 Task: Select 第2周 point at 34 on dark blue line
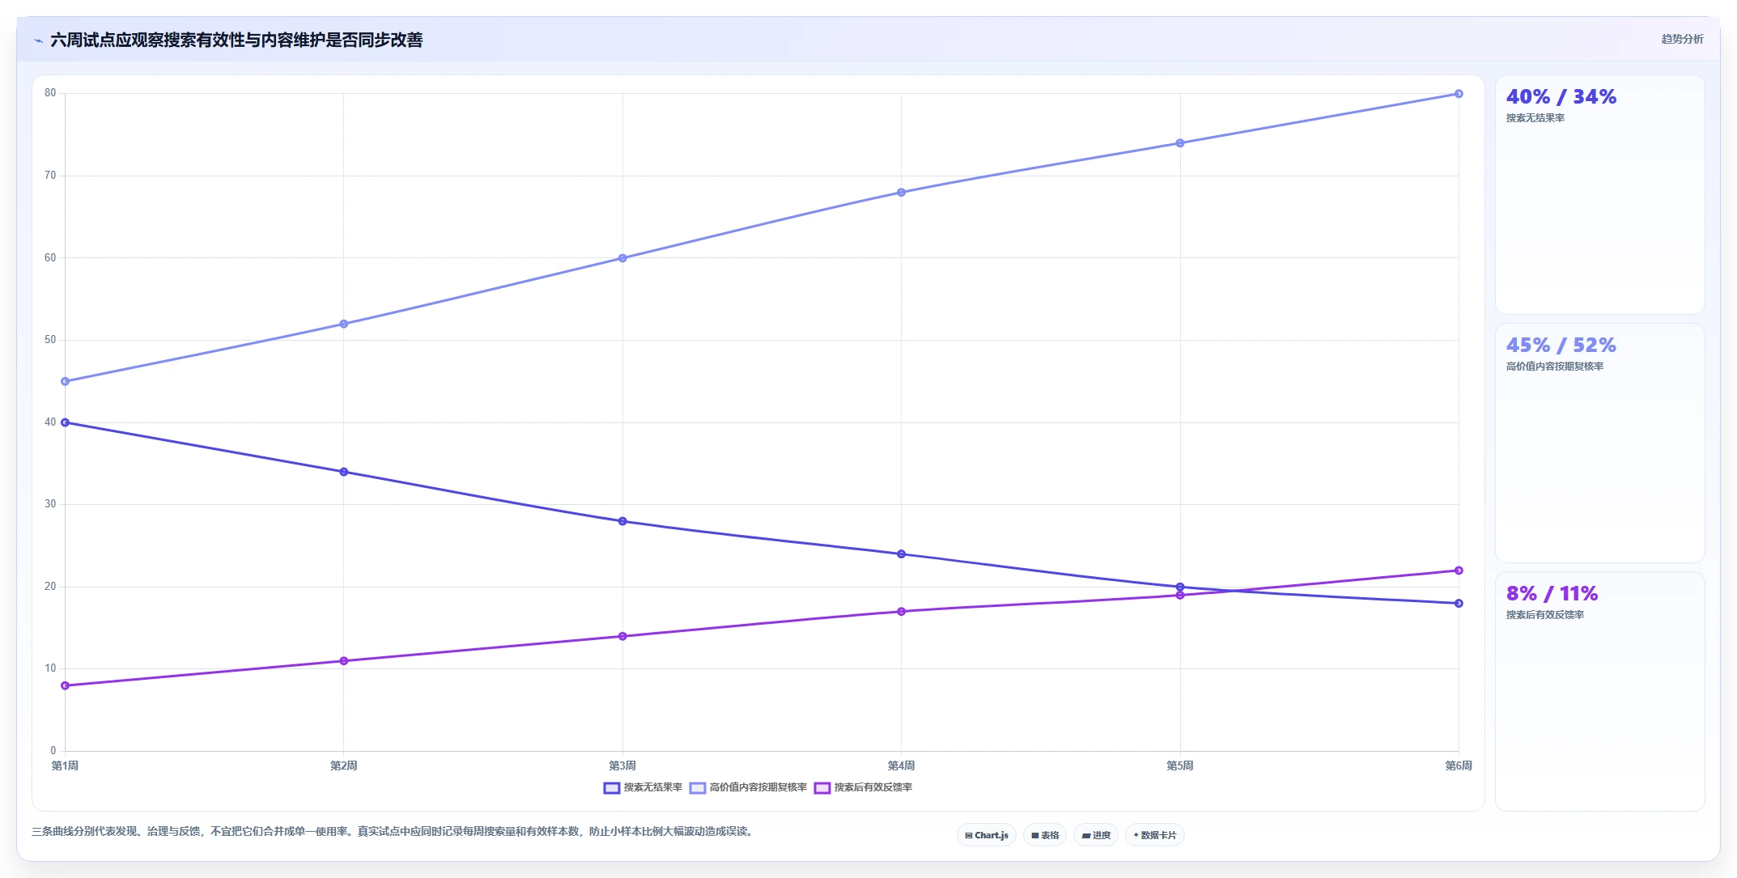click(x=344, y=472)
